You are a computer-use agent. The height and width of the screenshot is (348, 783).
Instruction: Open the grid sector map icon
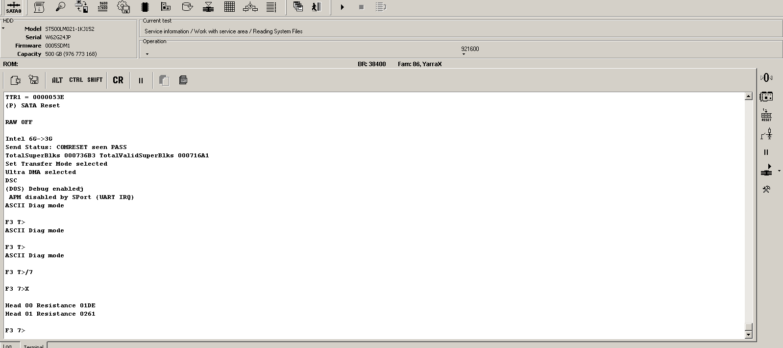(229, 7)
